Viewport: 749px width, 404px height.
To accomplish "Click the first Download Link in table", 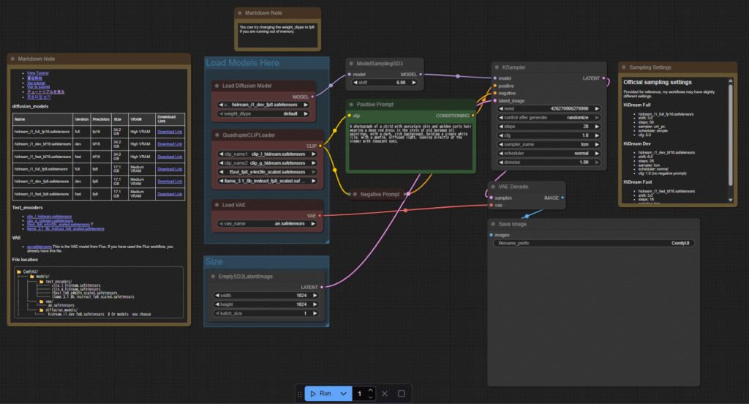I will 170,132.
